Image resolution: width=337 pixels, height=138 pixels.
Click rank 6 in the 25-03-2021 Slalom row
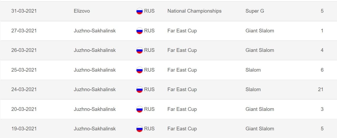coord(322,70)
